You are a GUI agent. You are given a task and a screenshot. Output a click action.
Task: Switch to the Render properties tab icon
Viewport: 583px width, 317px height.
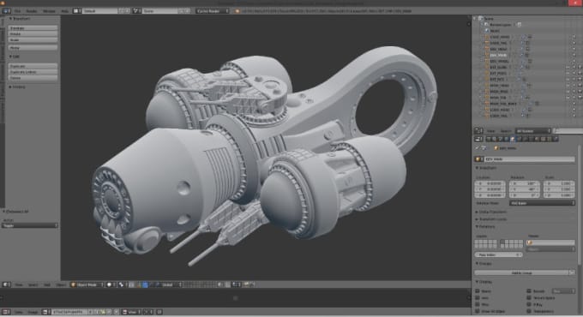click(x=488, y=139)
